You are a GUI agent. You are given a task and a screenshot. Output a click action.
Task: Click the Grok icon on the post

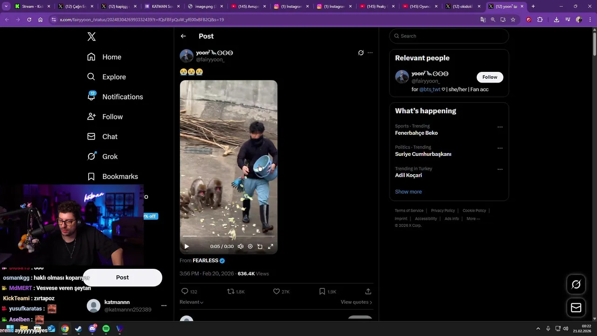tap(361, 53)
